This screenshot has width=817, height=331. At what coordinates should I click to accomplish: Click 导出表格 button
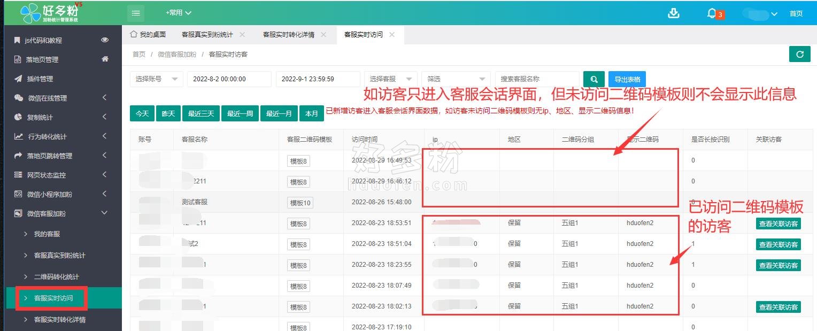(x=627, y=79)
